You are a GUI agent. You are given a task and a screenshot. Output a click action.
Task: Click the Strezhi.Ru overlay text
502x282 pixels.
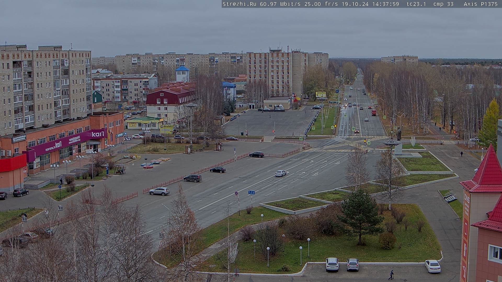pos(239,4)
